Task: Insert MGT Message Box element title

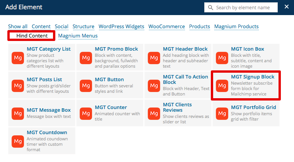Action: (49, 110)
